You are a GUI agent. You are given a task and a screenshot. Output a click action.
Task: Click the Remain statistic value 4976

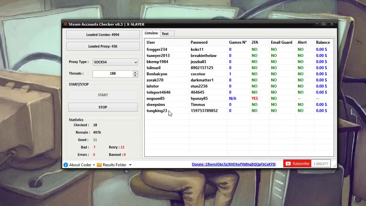click(97, 132)
